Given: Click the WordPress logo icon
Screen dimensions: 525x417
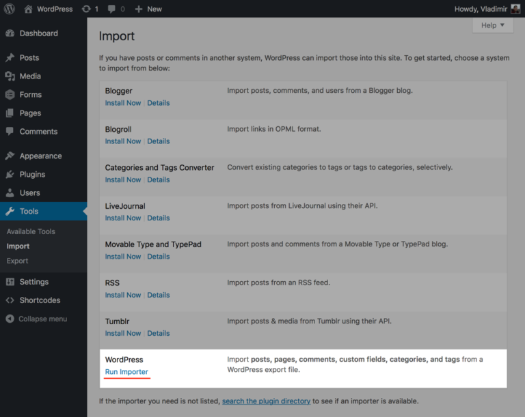Looking at the screenshot, I should point(10,9).
